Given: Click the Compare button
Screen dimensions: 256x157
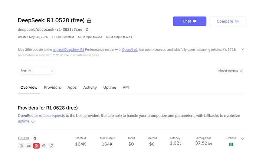Looking at the screenshot, I should [x=227, y=21].
